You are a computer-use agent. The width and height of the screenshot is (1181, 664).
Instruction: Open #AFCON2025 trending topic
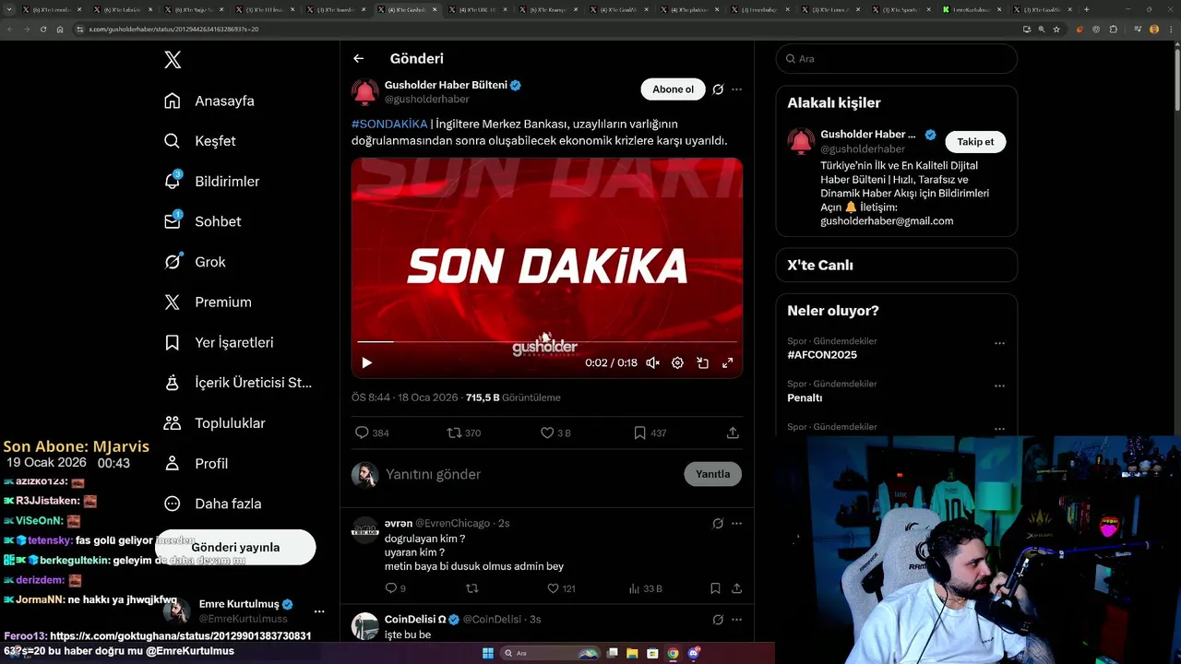tap(822, 355)
